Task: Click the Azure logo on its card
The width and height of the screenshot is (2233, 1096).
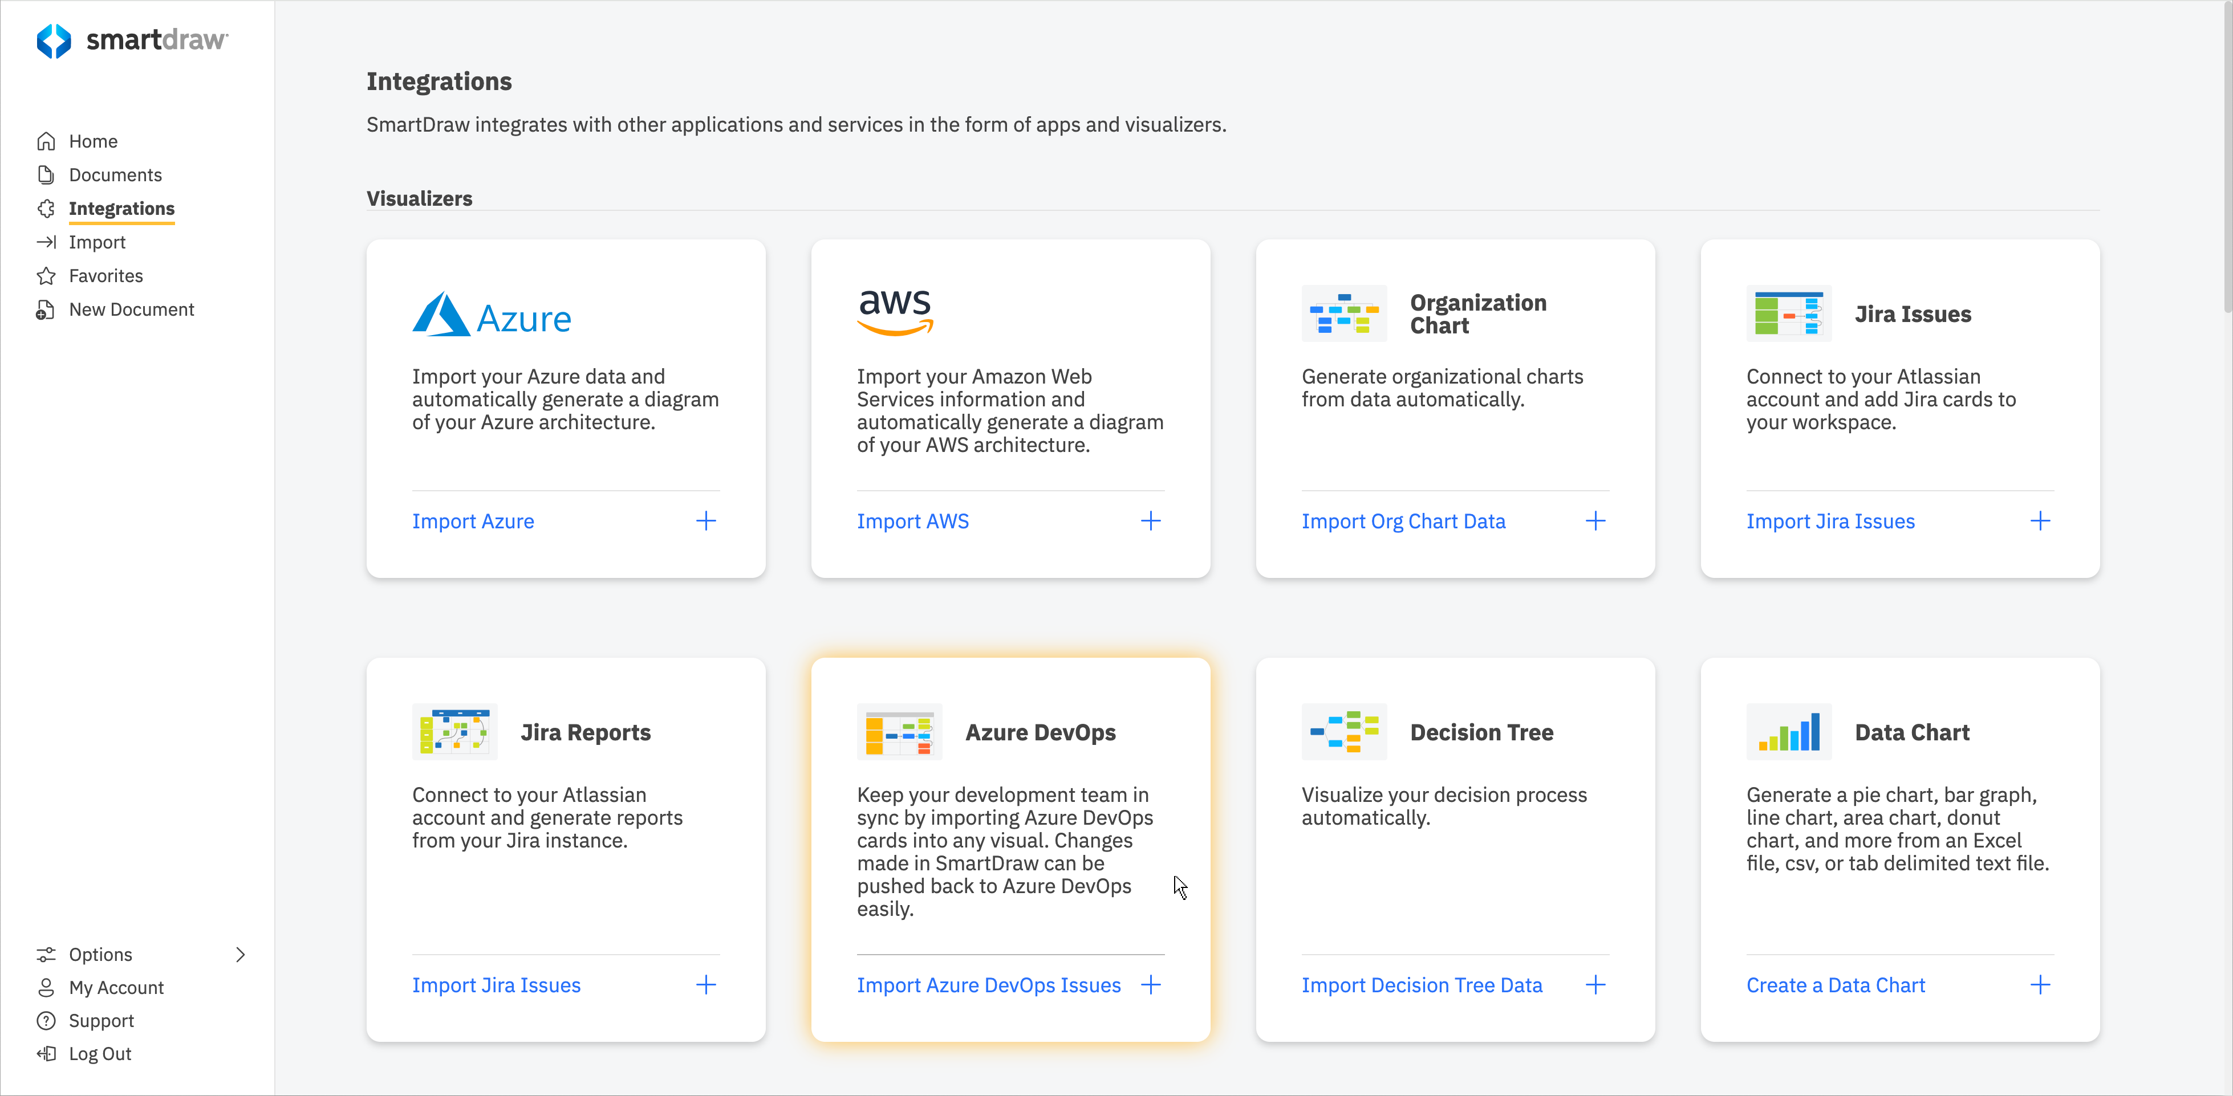Action: coord(492,313)
